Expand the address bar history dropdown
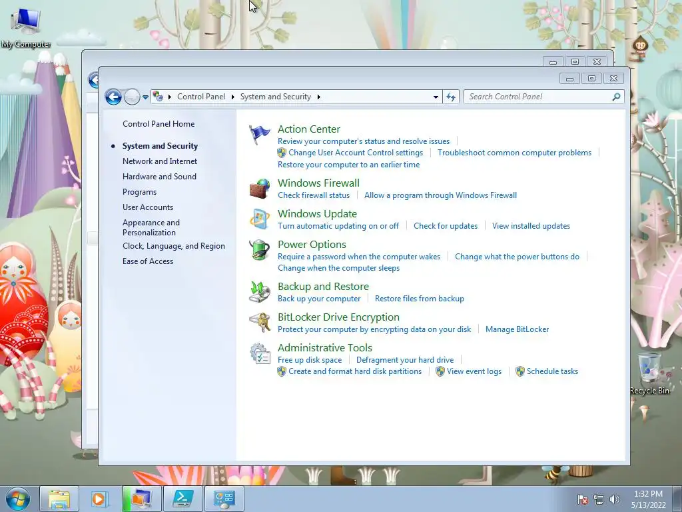 (436, 97)
